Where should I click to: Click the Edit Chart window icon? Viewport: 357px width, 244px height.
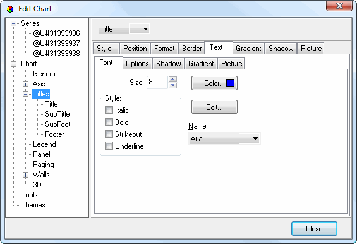(10, 9)
